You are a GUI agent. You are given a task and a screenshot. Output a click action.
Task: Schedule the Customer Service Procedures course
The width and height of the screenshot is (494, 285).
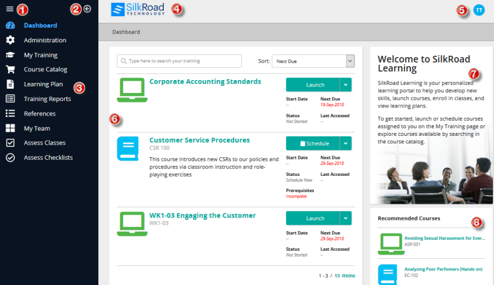313,143
